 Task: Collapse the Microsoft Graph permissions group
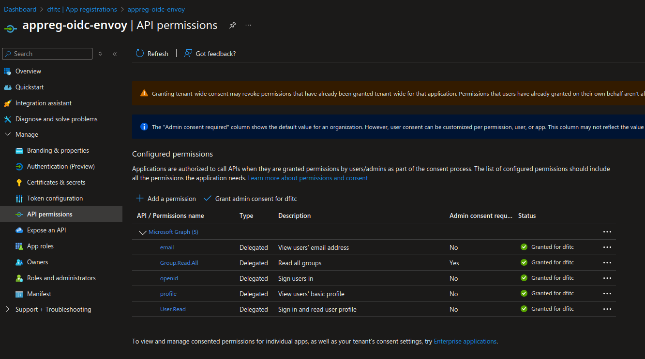142,232
